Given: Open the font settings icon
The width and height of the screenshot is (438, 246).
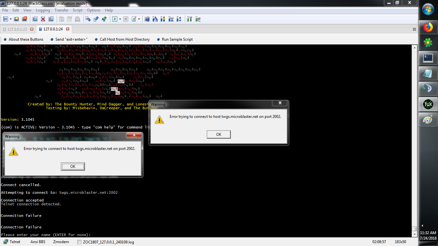Looking at the screenshot, I should (155, 19).
